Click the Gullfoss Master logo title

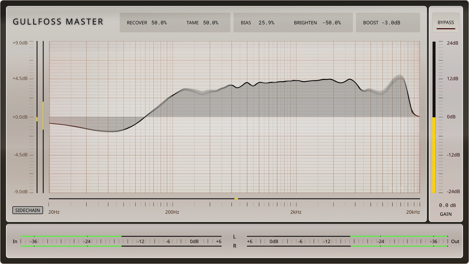click(58, 22)
